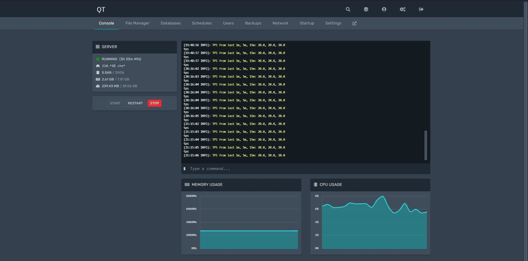This screenshot has height=261, width=528.
Task: Click the 210.*dã che* address text
Action: 113,66
